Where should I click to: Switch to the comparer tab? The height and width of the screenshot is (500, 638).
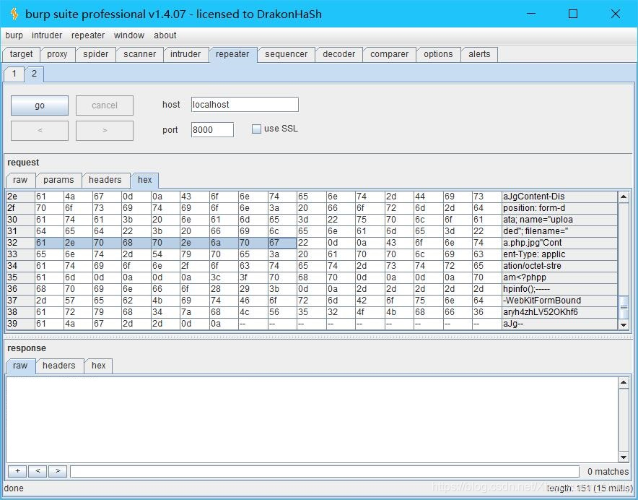click(x=389, y=54)
